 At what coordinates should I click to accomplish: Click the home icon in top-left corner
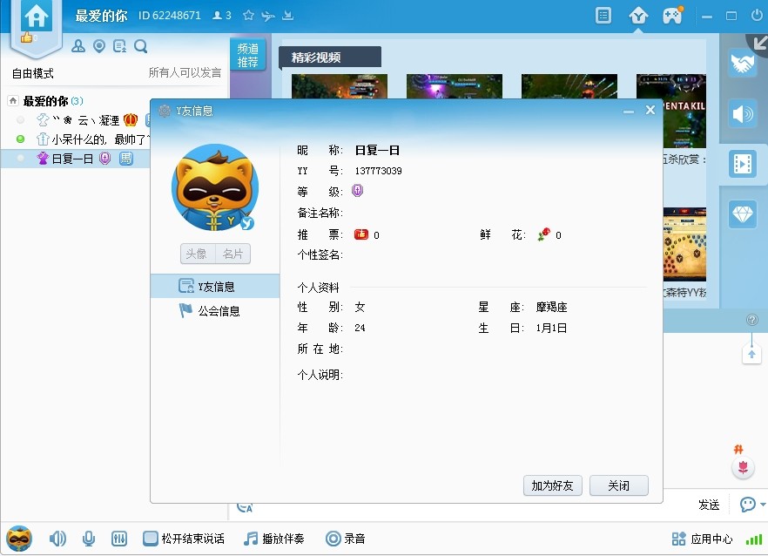click(x=37, y=17)
